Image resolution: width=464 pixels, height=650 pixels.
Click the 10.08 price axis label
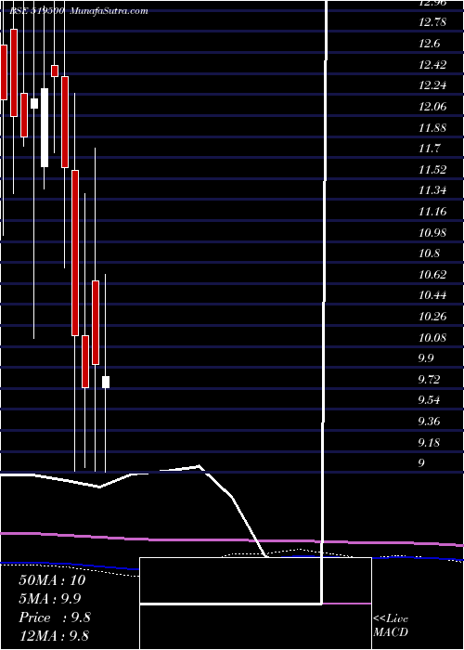[432, 338]
